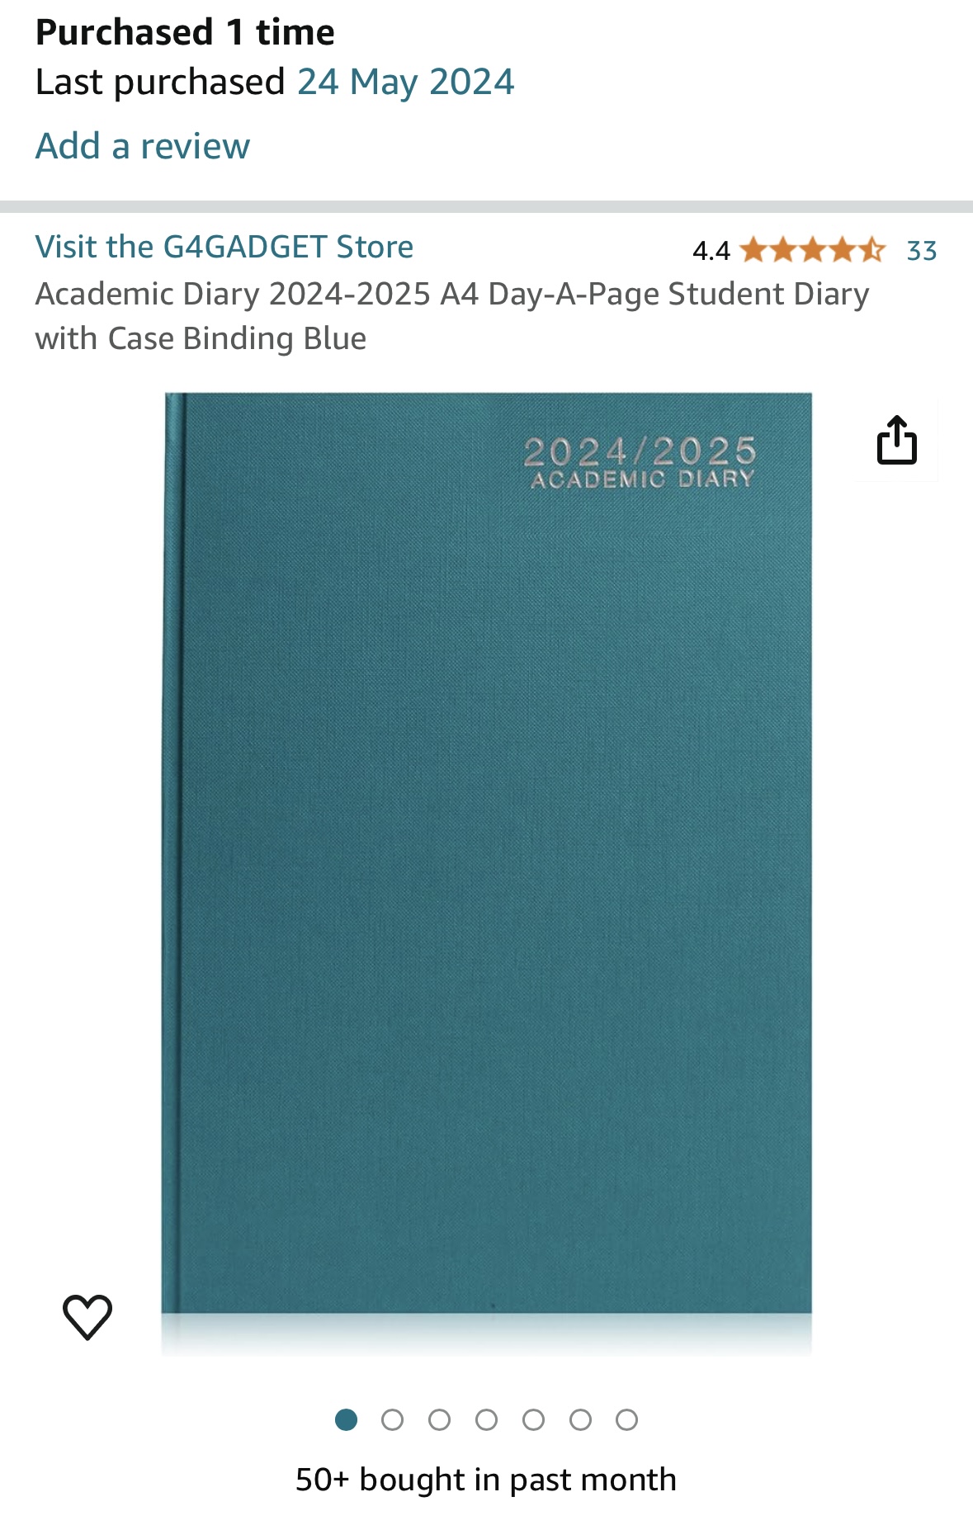Go to the sixth image carousel dot

[581, 1419]
